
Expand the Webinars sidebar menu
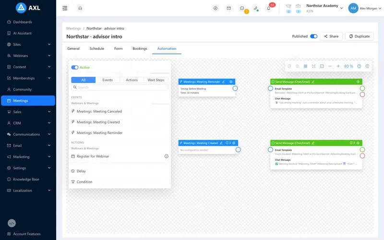click(28, 56)
